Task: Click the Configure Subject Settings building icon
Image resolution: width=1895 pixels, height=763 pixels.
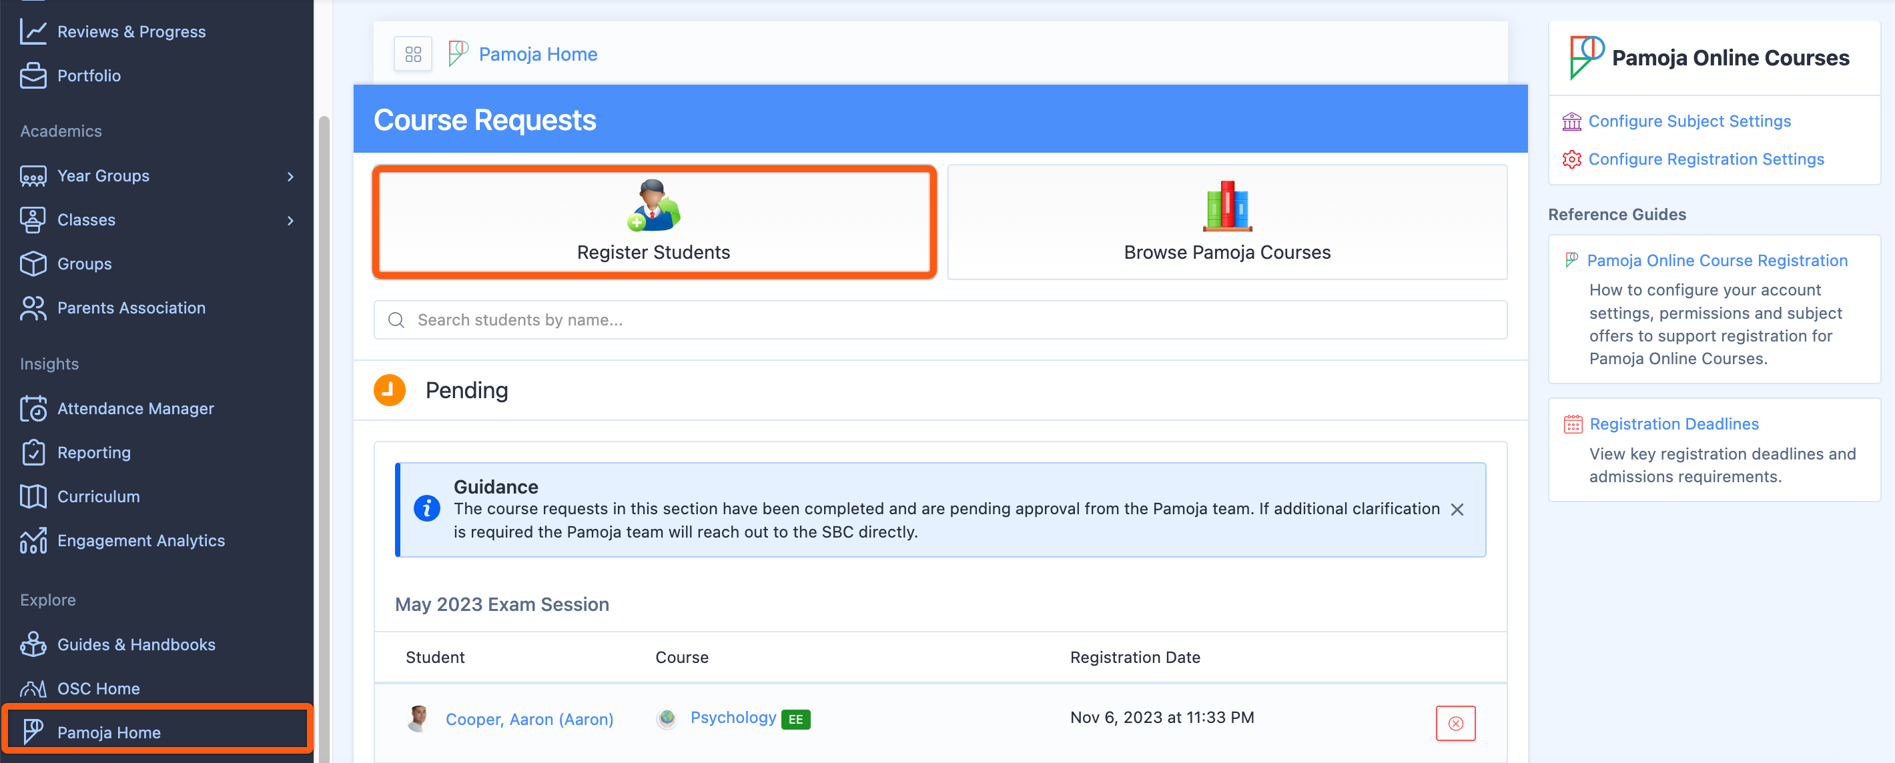Action: click(1571, 121)
